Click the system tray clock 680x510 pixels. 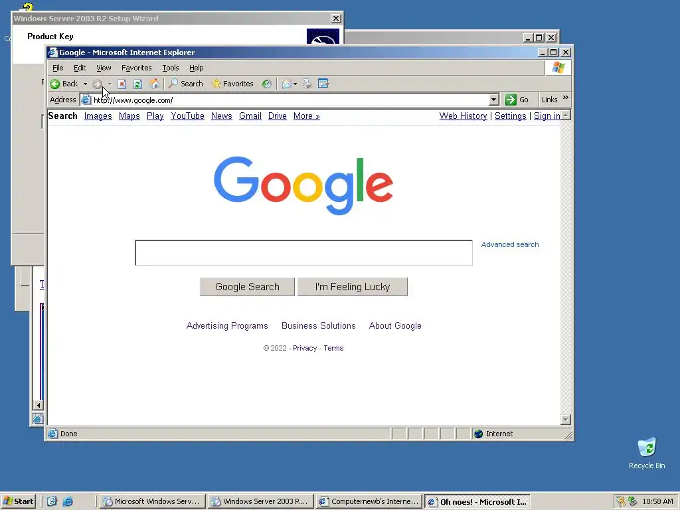(657, 501)
